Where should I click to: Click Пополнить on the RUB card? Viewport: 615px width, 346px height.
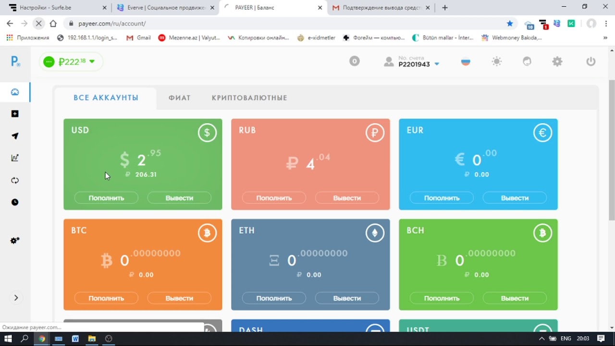[x=274, y=198]
